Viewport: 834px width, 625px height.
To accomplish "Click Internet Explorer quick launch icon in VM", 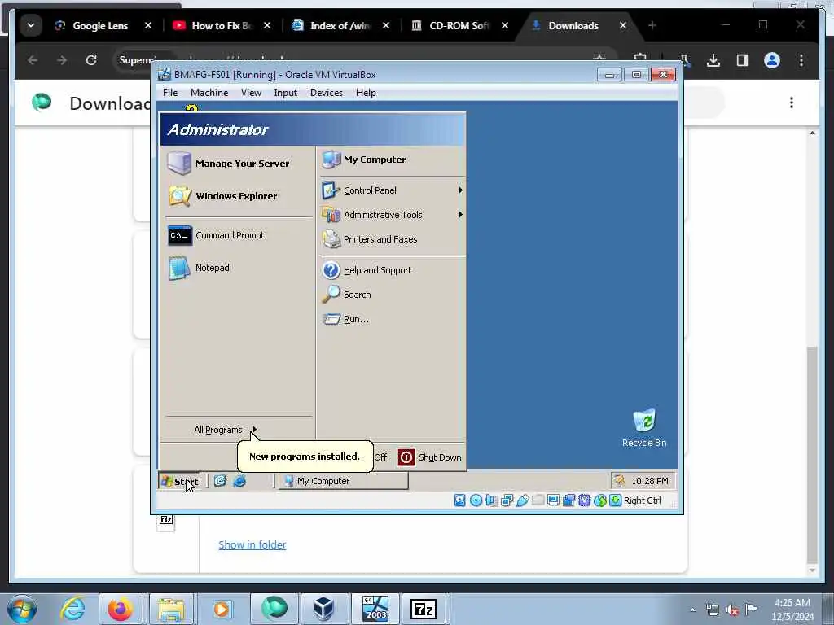I will pyautogui.click(x=240, y=481).
